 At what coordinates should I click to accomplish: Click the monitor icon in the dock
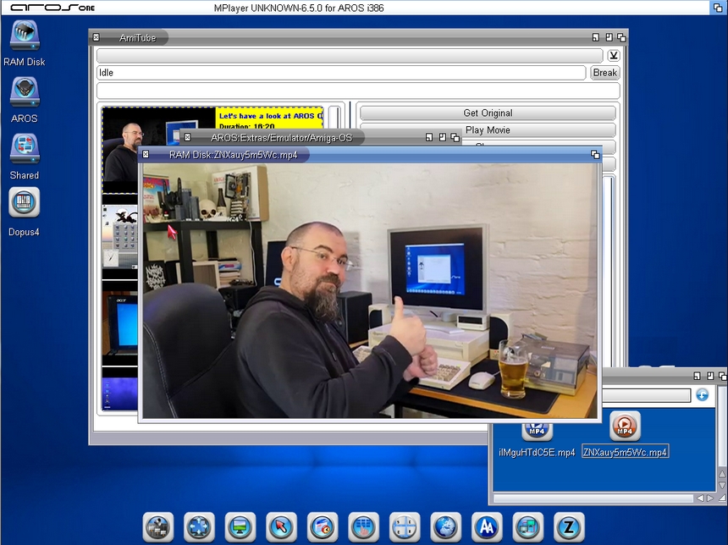point(240,527)
